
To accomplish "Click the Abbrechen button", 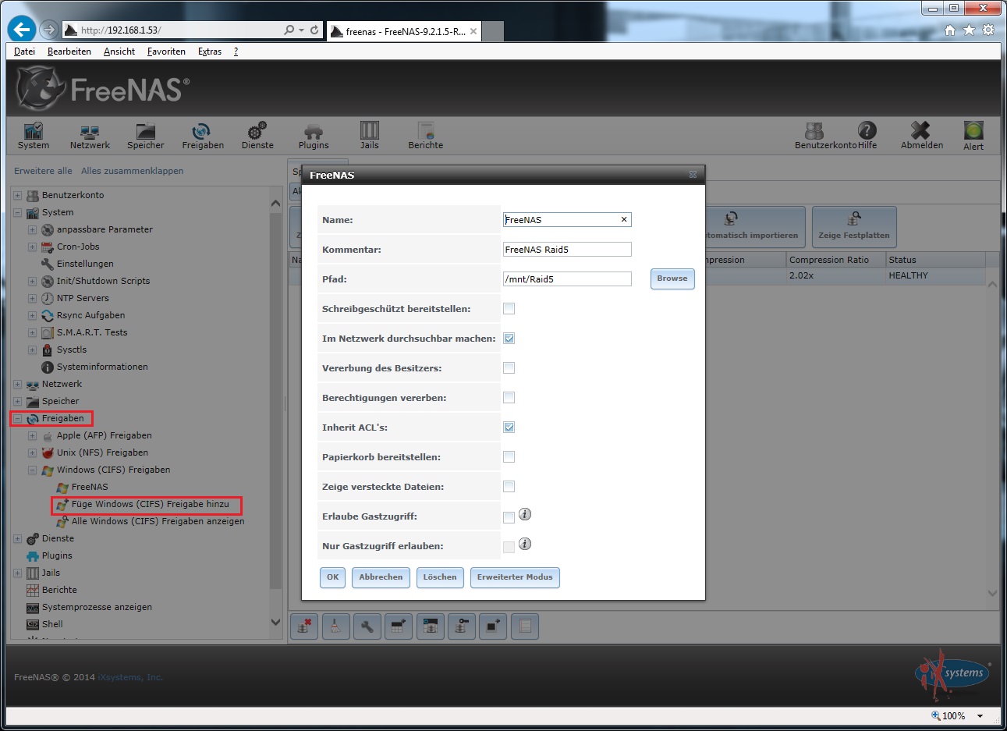I will [x=381, y=577].
